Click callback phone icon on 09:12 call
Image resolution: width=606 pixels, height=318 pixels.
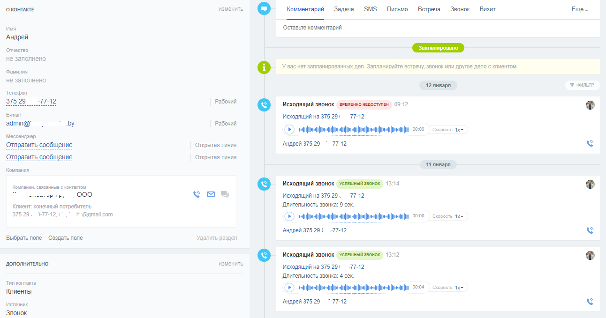[590, 143]
